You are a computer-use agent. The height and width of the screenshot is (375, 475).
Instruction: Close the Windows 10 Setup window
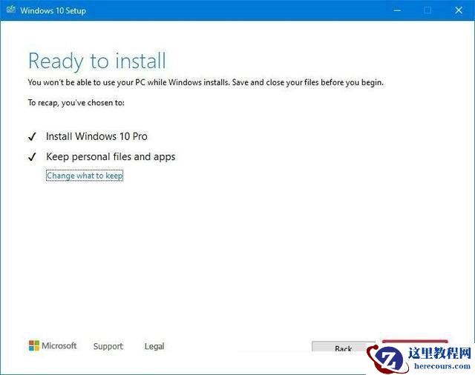point(459,10)
